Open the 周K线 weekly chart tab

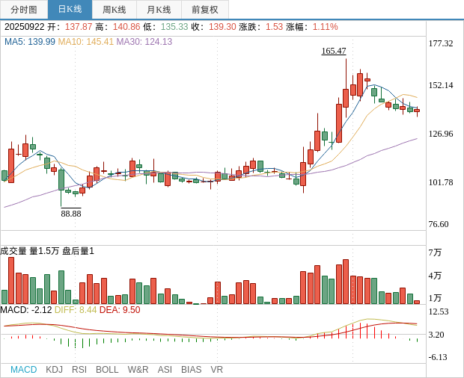(x=115, y=10)
